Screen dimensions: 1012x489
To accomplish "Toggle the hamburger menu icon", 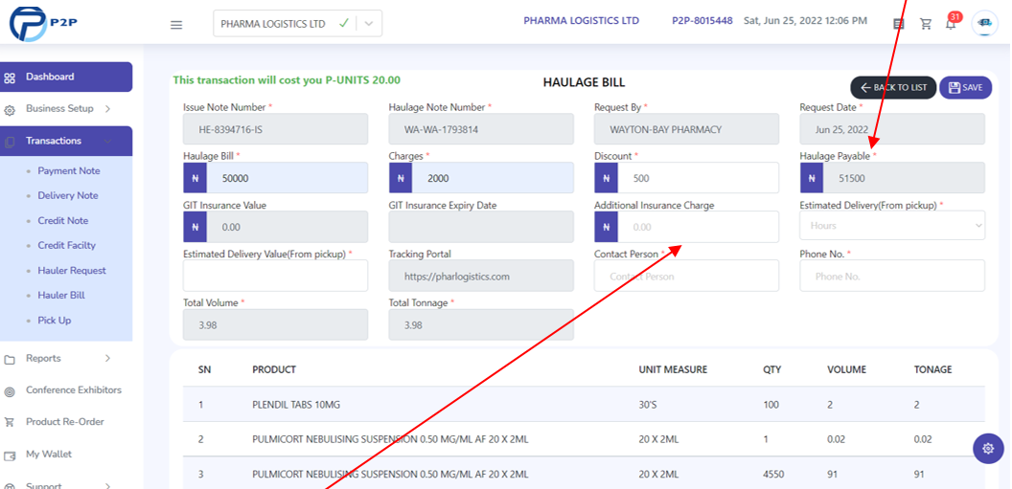I will 176,25.
